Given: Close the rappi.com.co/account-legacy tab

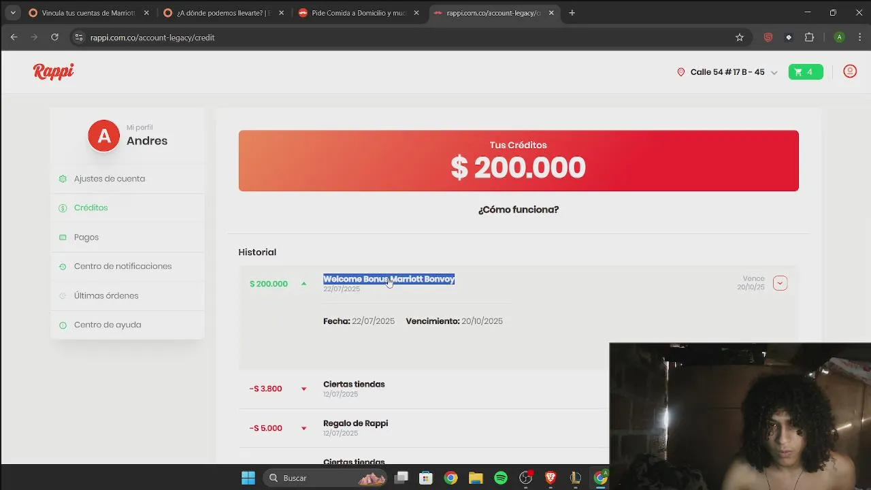Looking at the screenshot, I should pyautogui.click(x=551, y=13).
